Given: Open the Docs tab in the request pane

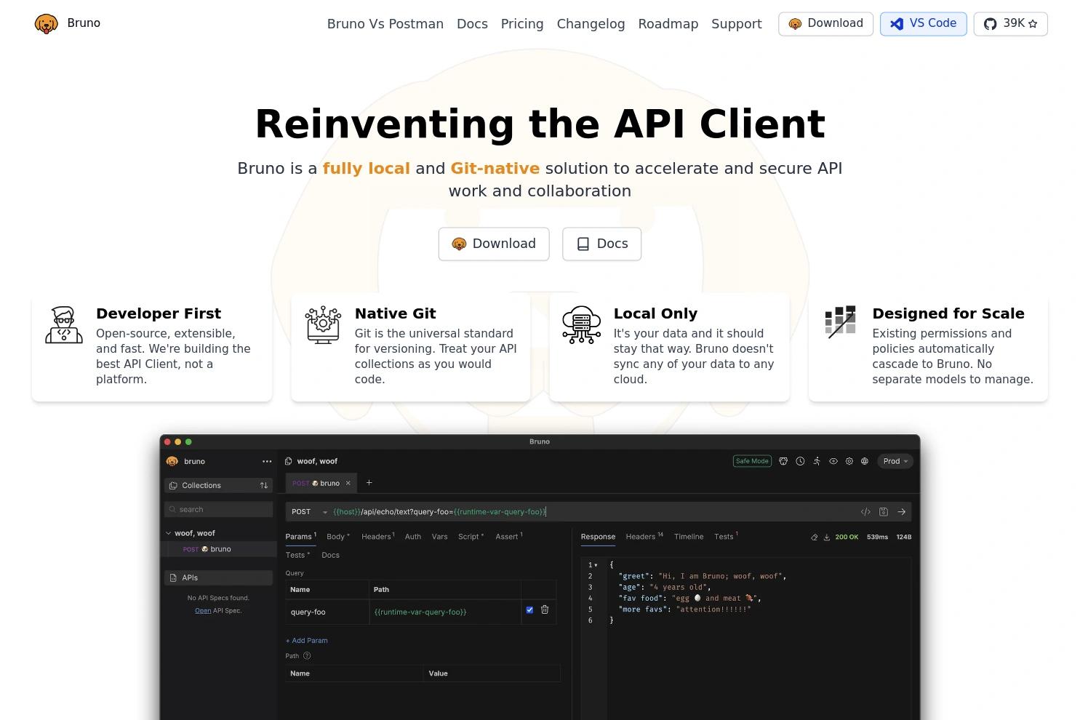Looking at the screenshot, I should [x=330, y=555].
